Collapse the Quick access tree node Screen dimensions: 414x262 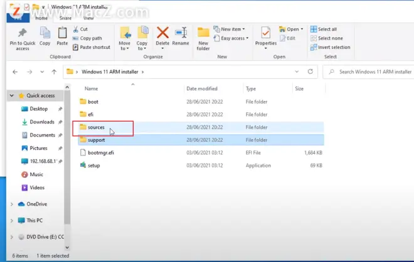coord(12,95)
